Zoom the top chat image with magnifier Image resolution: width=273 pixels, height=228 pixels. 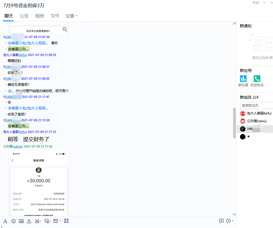coord(65,29)
